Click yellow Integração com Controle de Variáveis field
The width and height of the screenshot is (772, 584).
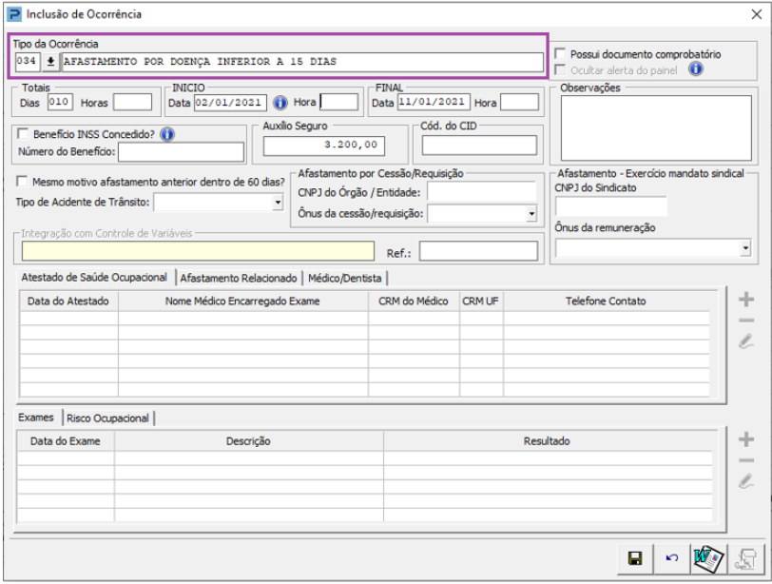[x=198, y=251]
